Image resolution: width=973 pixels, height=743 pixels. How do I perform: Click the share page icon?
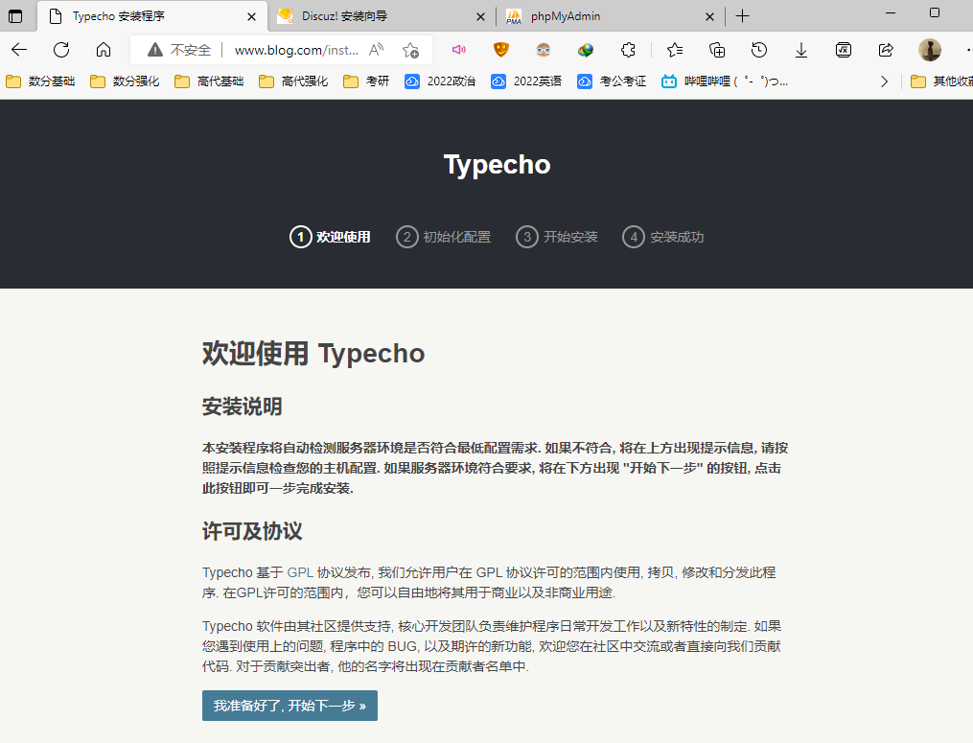coord(886,50)
